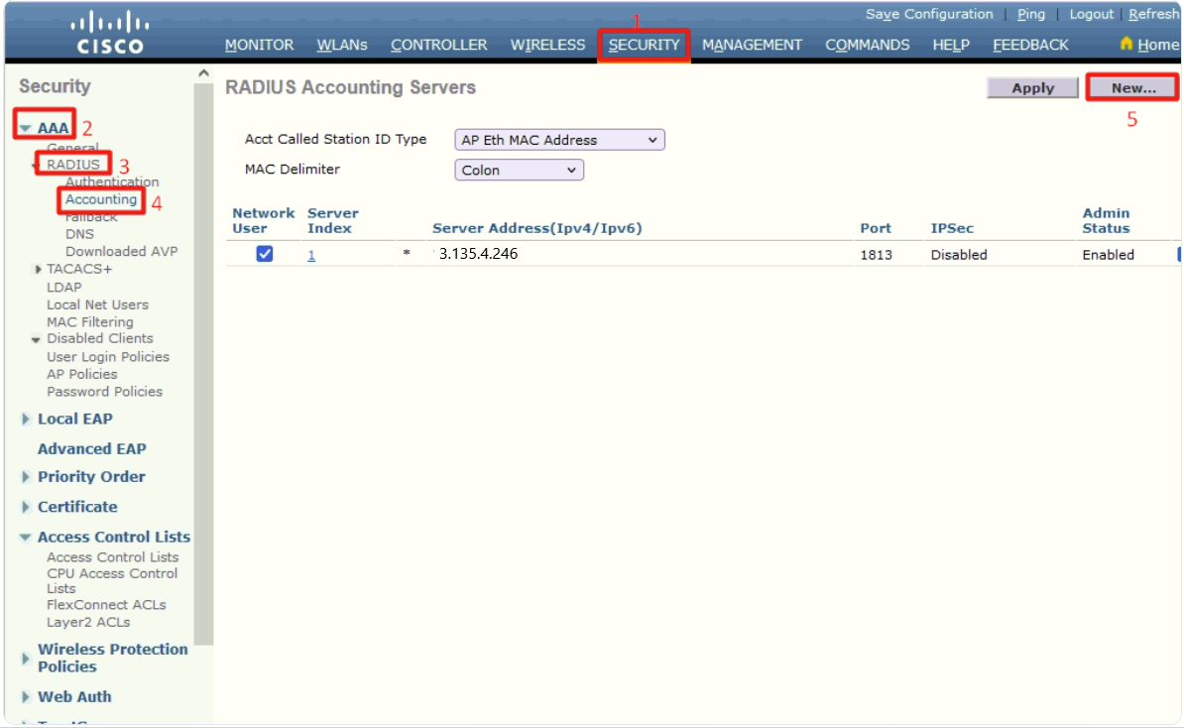Image resolution: width=1184 pixels, height=728 pixels.
Task: Open the HELP menu
Action: (x=951, y=46)
